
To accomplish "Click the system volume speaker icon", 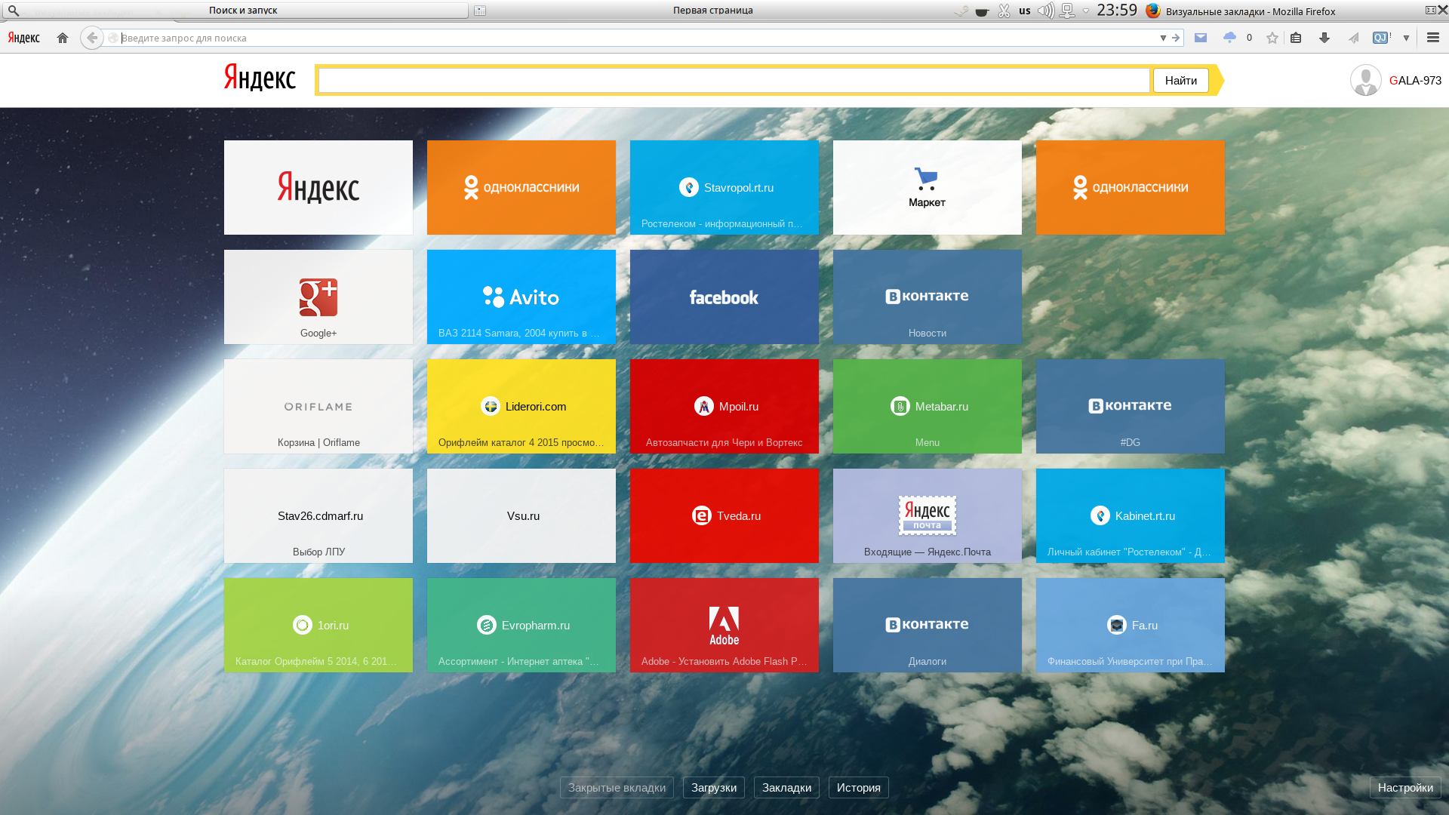I will [1045, 11].
